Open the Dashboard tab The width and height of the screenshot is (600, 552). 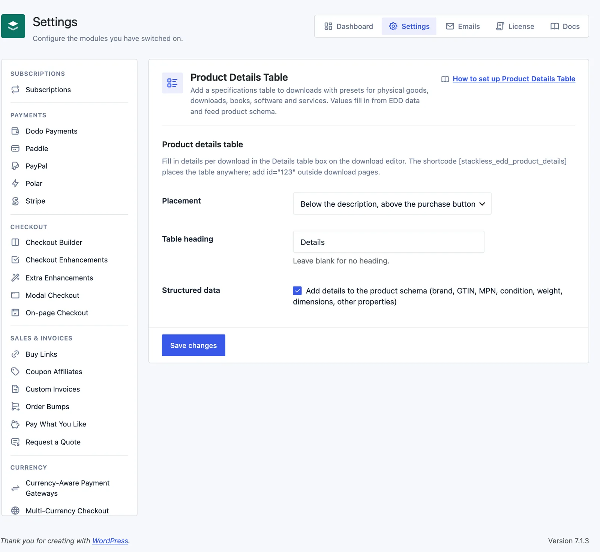coord(349,26)
